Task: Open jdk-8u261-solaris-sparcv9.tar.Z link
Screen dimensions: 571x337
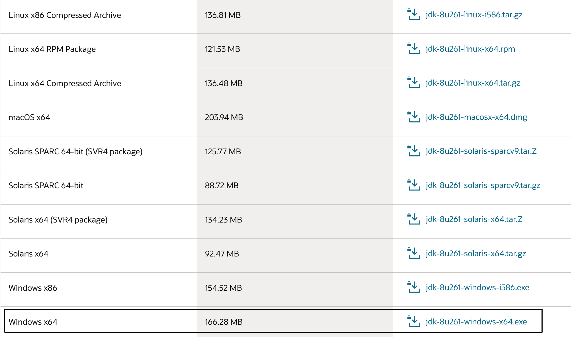Action: 481,151
